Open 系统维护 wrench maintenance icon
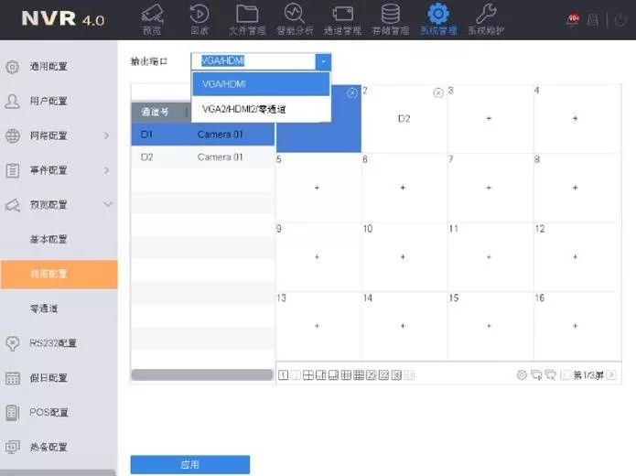Screen dimensions: 636x476 click(486, 15)
